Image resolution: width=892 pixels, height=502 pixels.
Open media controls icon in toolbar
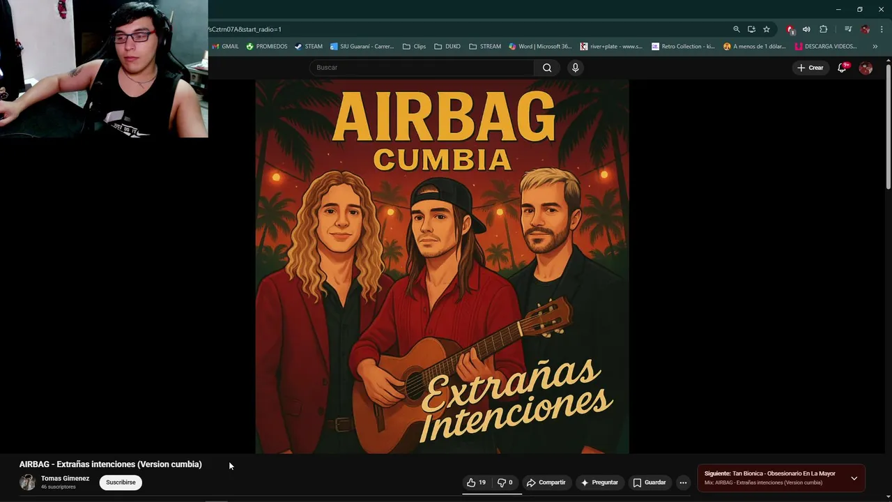[848, 29]
